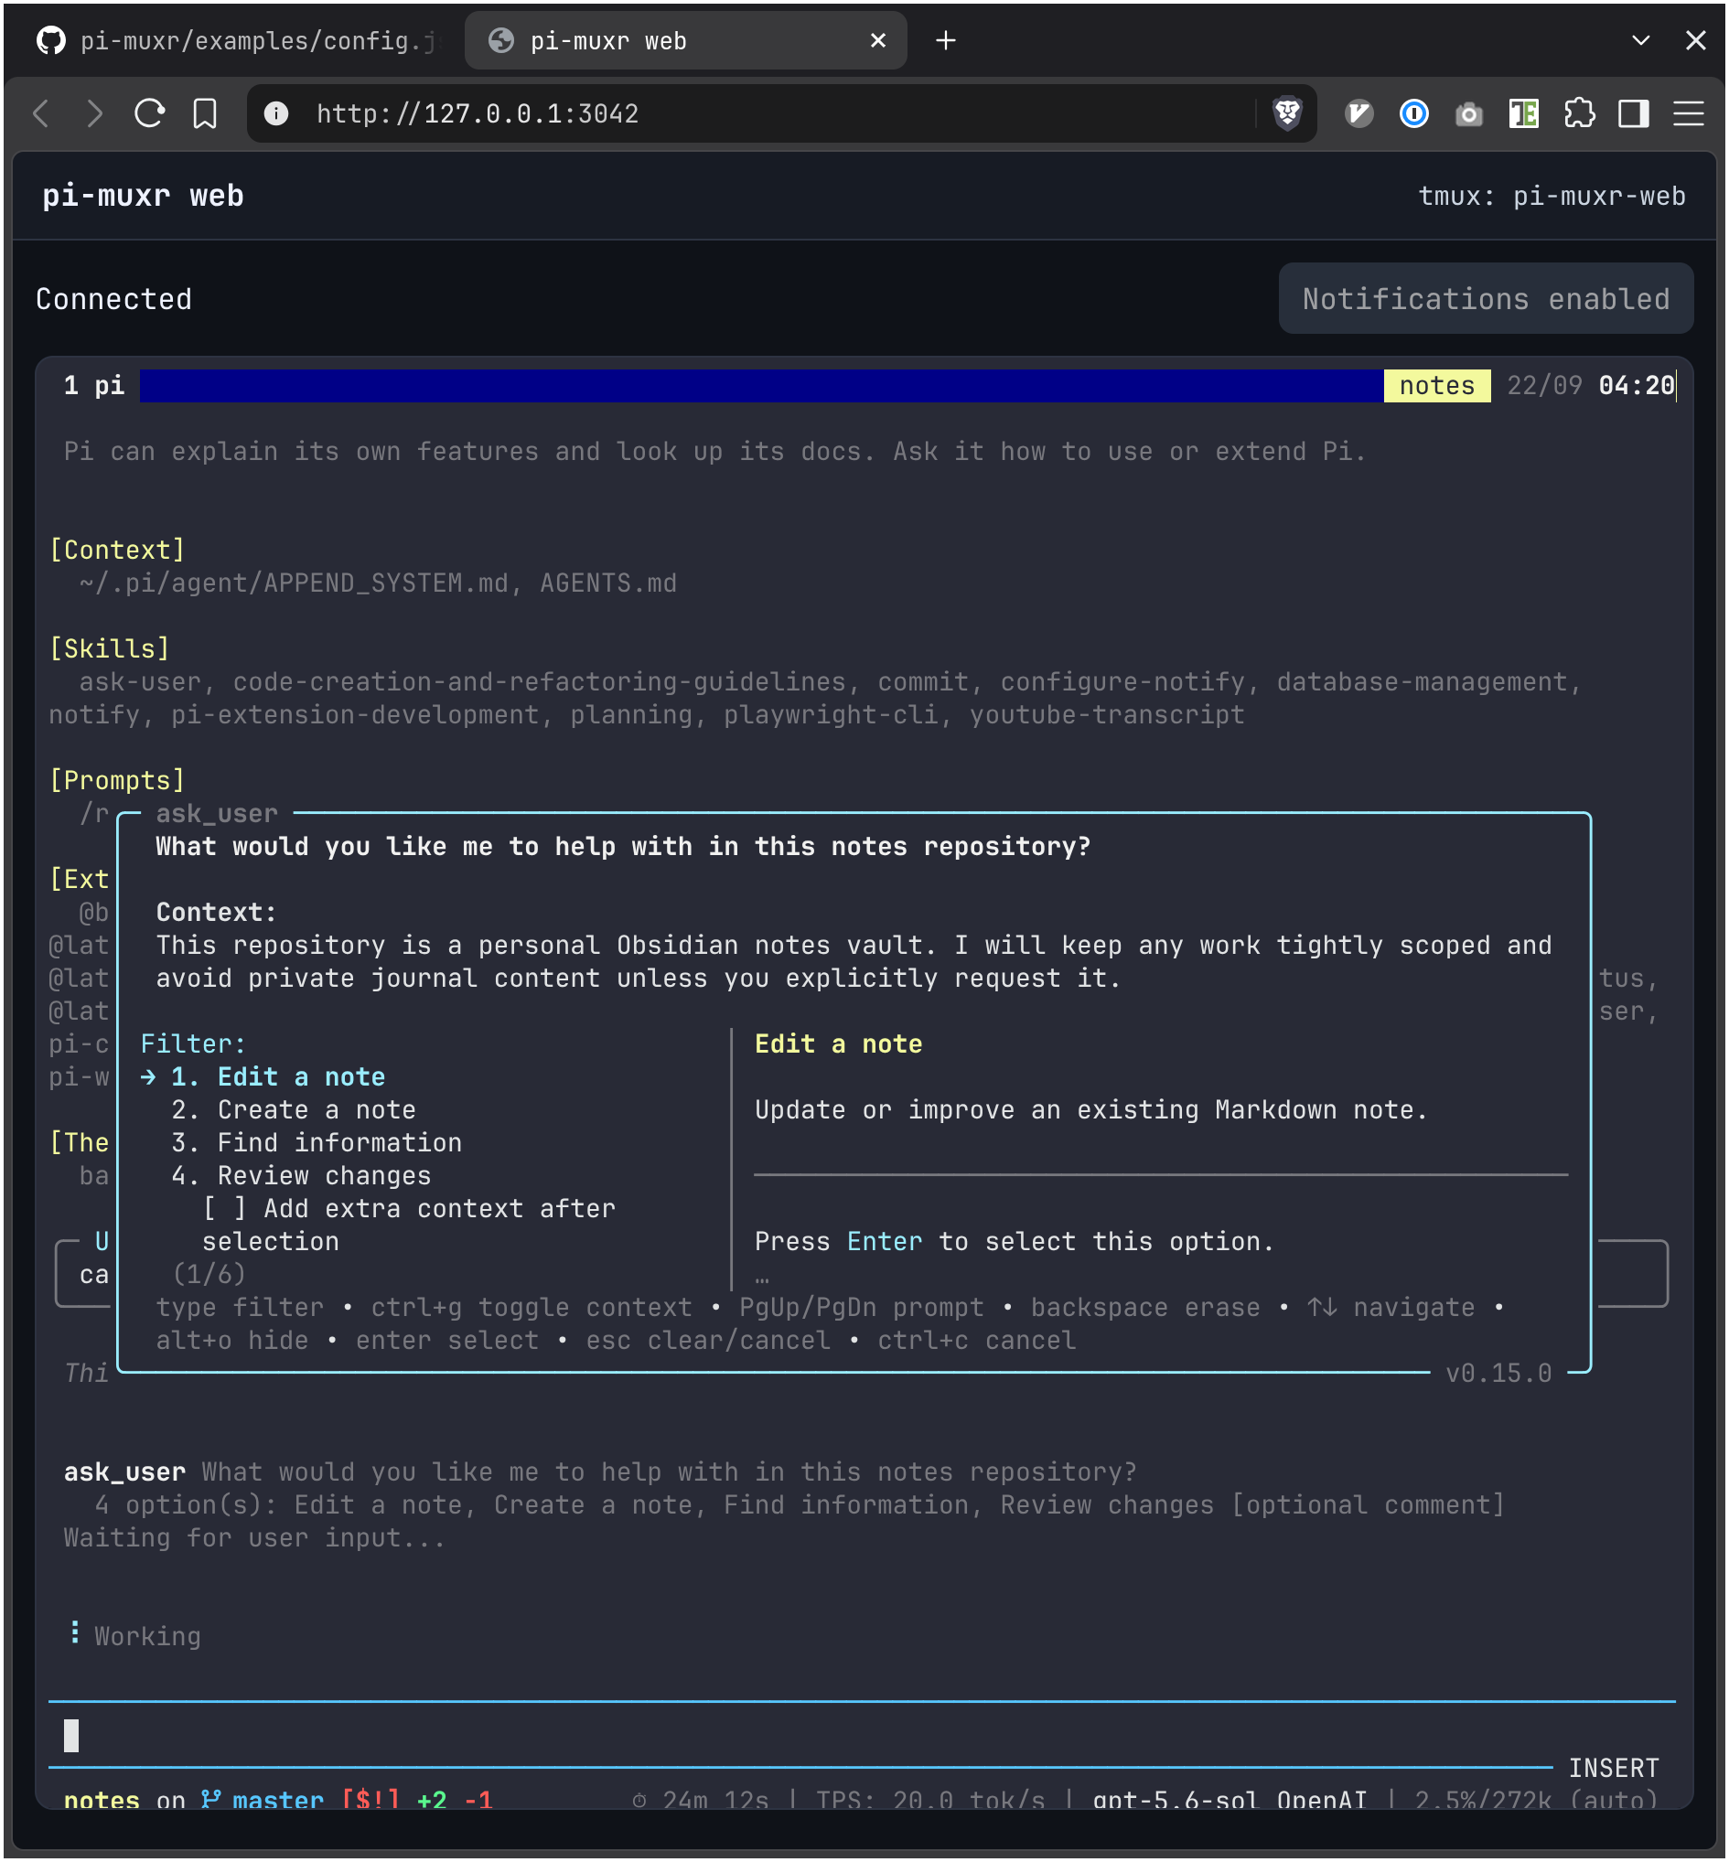Click the [Context] section header

point(117,550)
